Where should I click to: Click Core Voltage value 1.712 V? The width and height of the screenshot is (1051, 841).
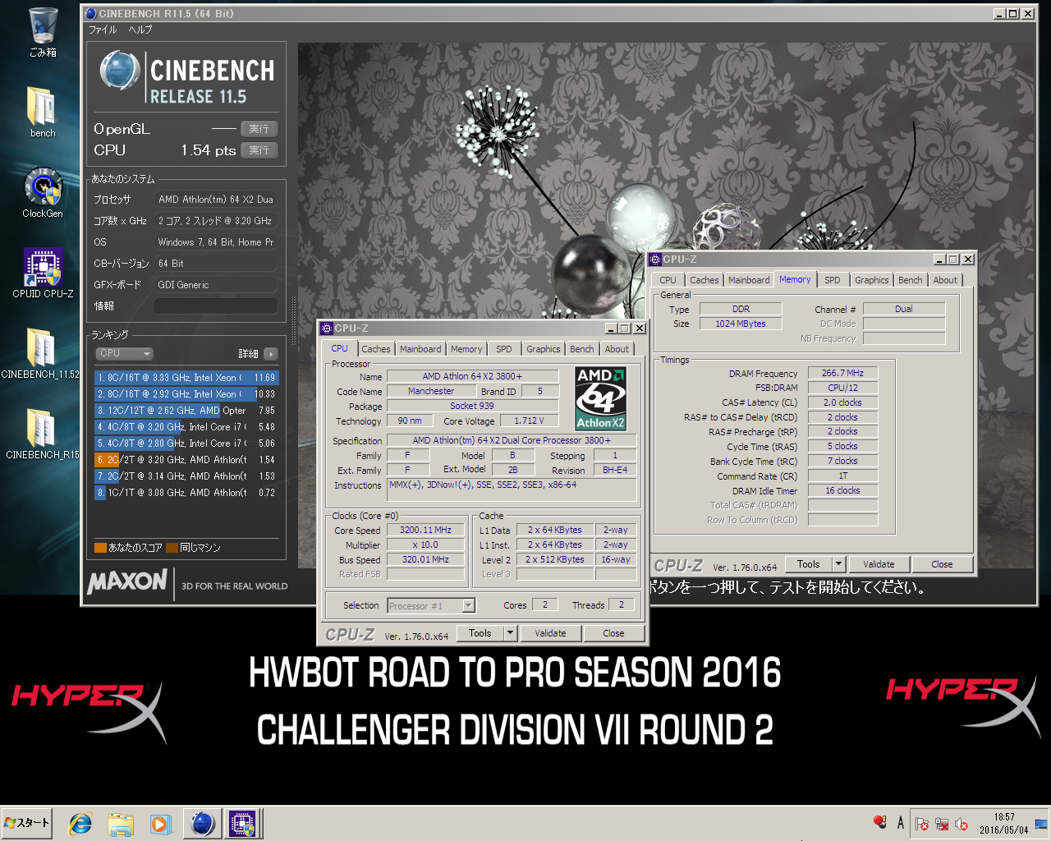click(x=529, y=421)
